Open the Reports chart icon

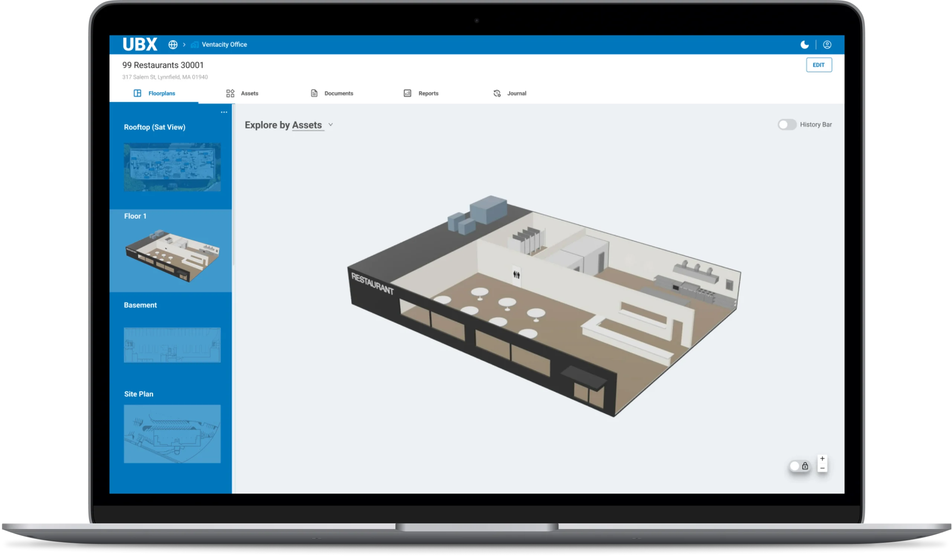pos(407,93)
